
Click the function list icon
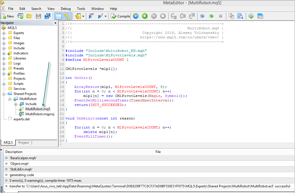pos(101,16)
